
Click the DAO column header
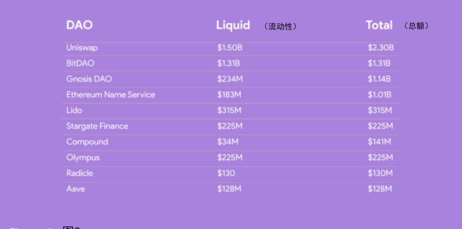pos(79,25)
